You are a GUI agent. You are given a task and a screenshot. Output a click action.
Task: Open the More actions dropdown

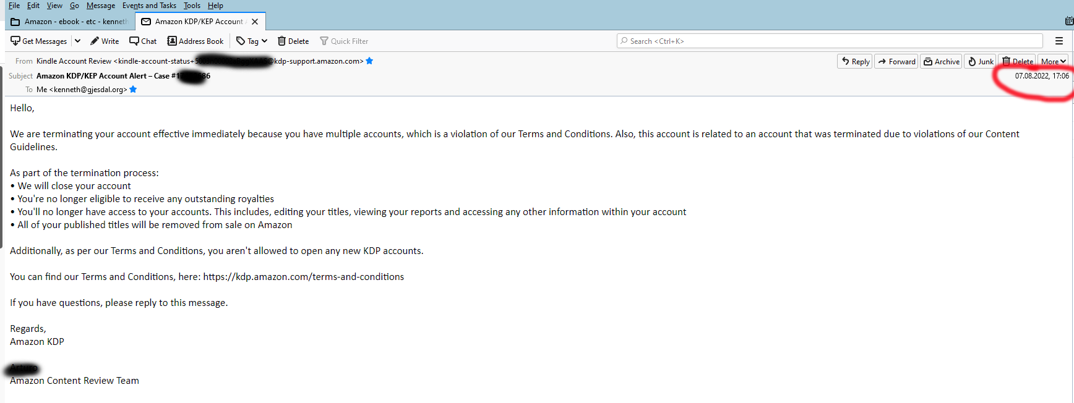pyautogui.click(x=1053, y=61)
